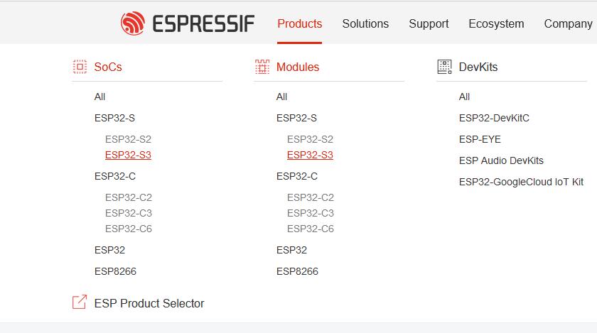Open the Ecosystem menu
Viewport: 597px width, 333px height.
pyautogui.click(x=496, y=23)
